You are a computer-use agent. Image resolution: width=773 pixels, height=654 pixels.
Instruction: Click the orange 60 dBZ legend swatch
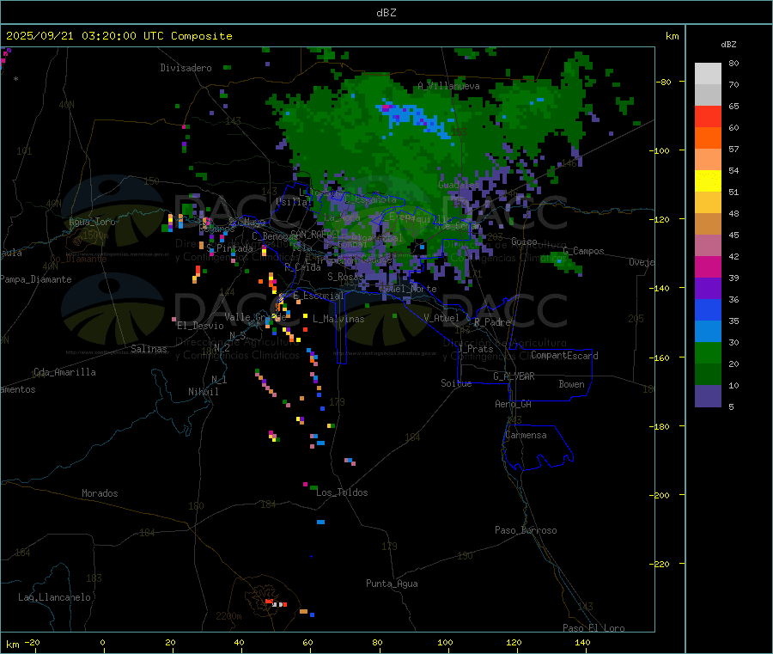pyautogui.click(x=708, y=138)
